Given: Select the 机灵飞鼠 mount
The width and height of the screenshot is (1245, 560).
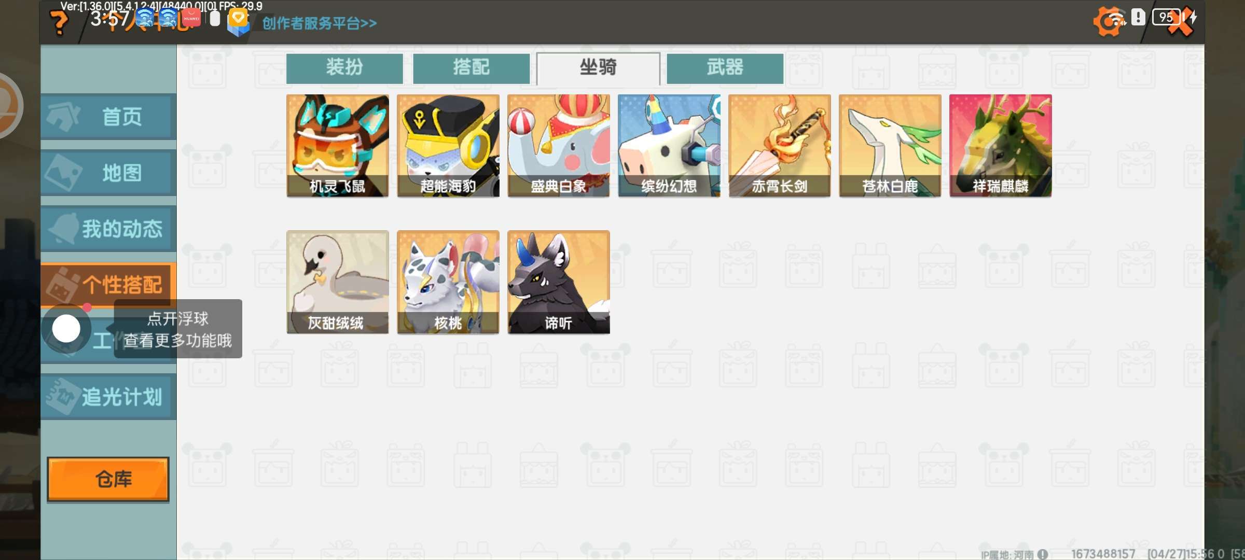Looking at the screenshot, I should 337,146.
